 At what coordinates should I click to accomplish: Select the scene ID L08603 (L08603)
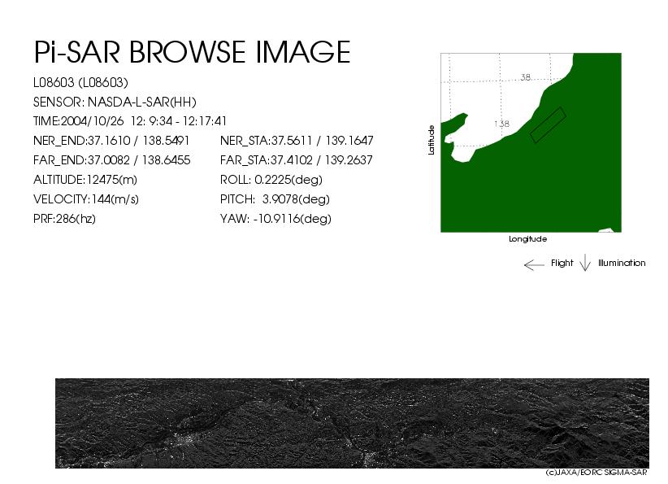pos(80,82)
